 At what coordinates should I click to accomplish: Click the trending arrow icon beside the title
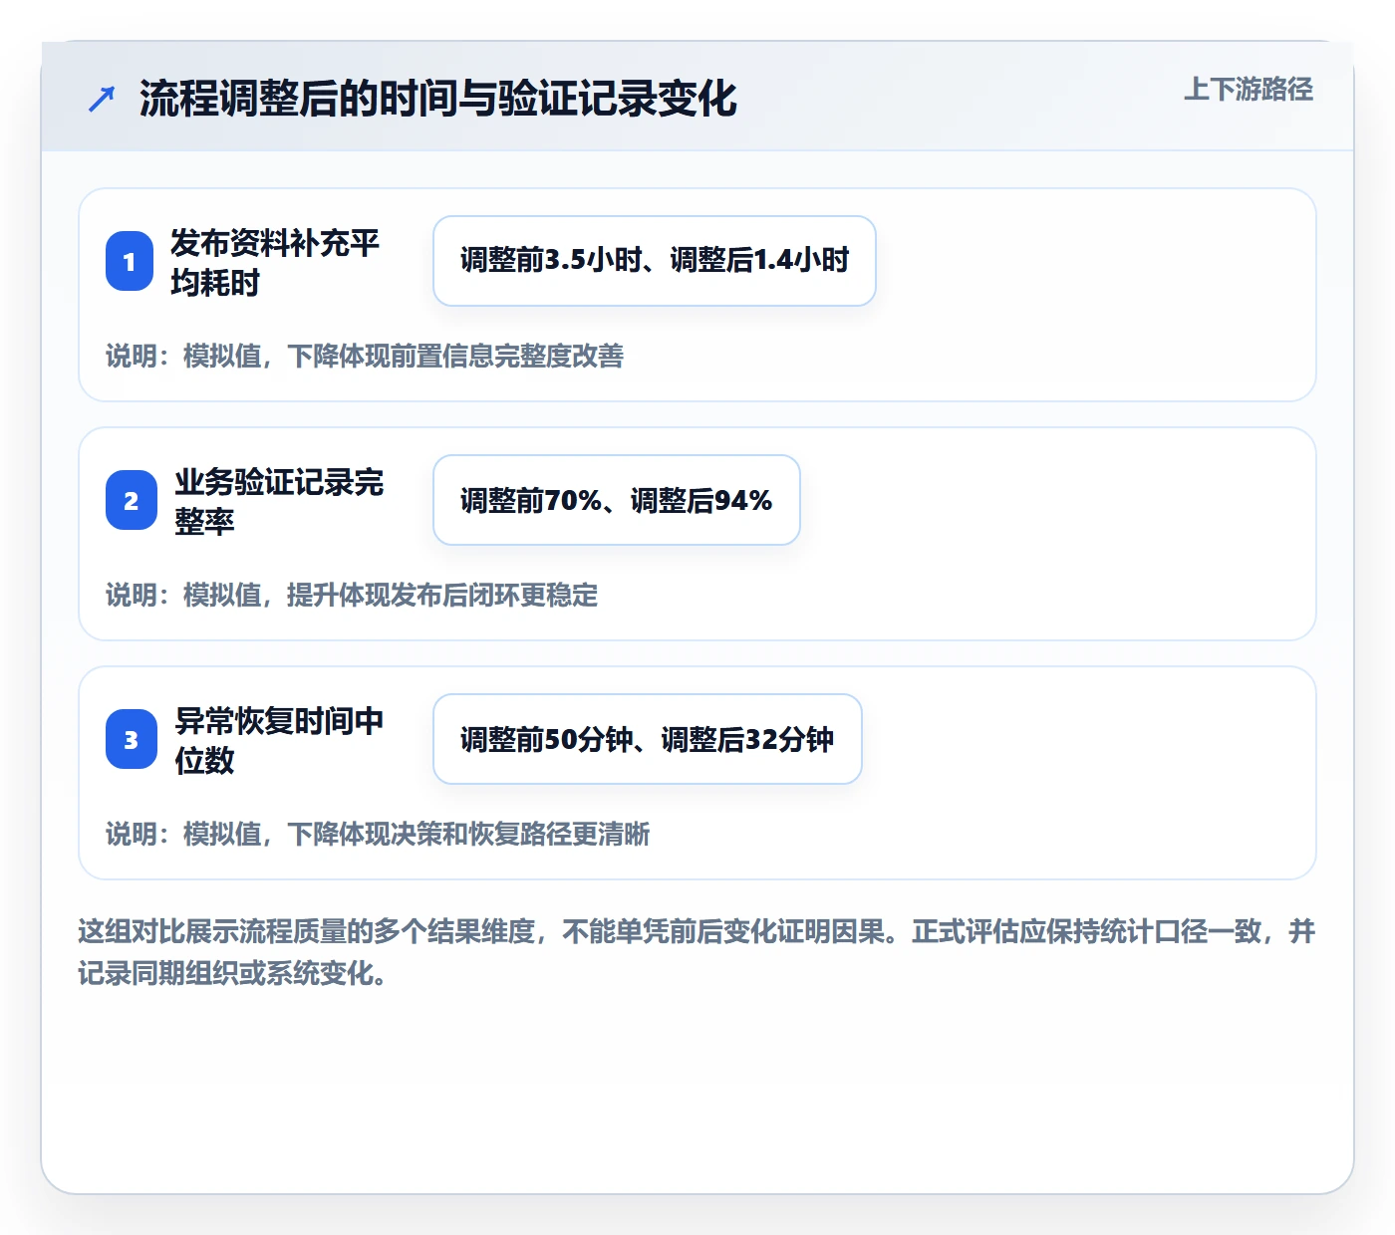102,99
